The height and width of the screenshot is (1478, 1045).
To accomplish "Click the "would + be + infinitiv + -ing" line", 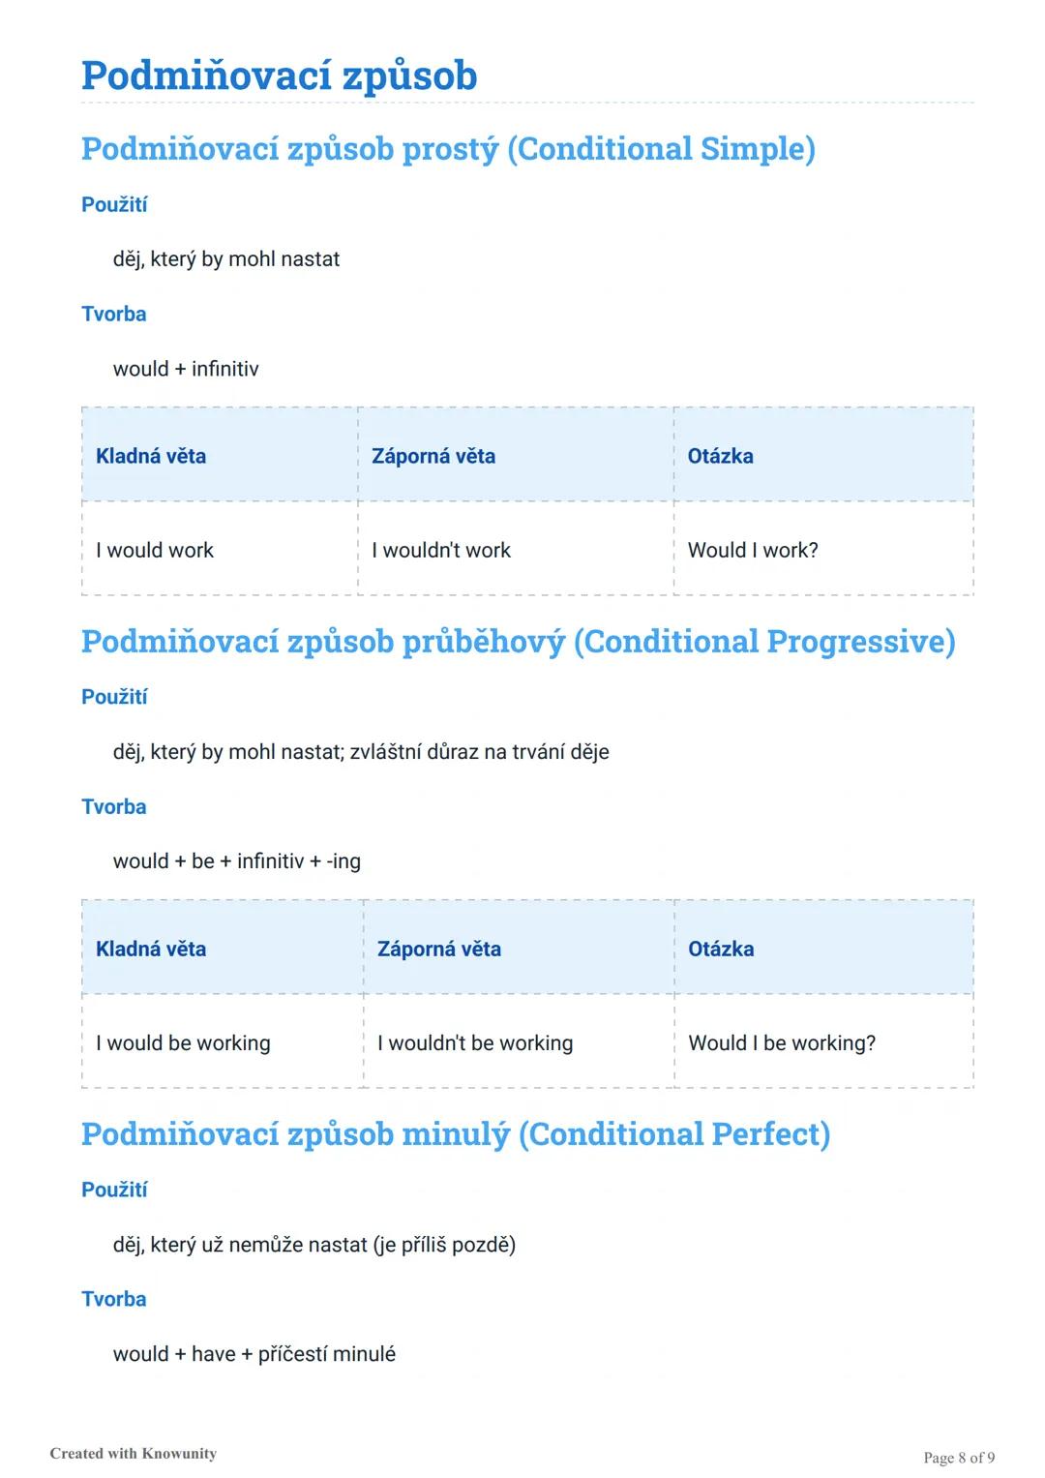I will coord(237,861).
